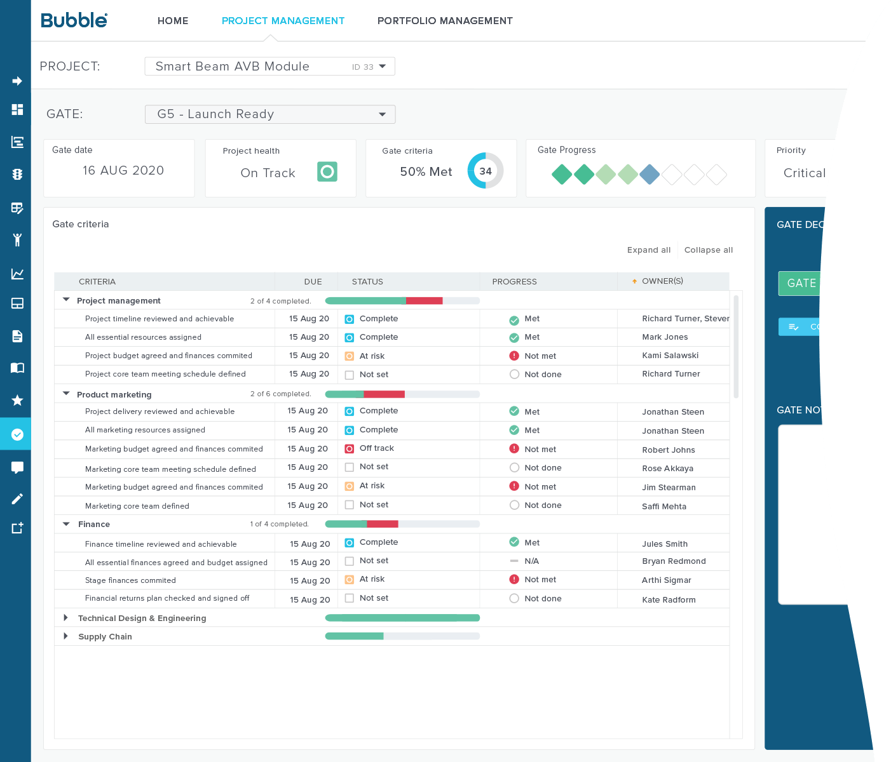Open the Smart Beam AVB Module project selector
Screen dimensions: 891x762
point(269,66)
